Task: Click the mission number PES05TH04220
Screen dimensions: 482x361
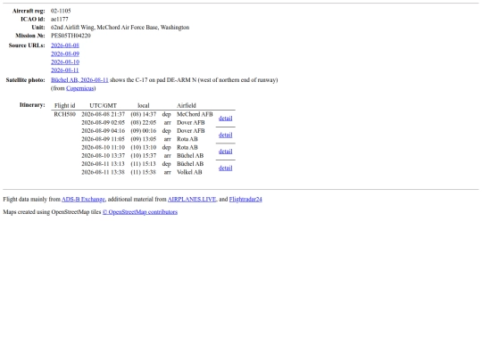Action: tap(71, 36)
